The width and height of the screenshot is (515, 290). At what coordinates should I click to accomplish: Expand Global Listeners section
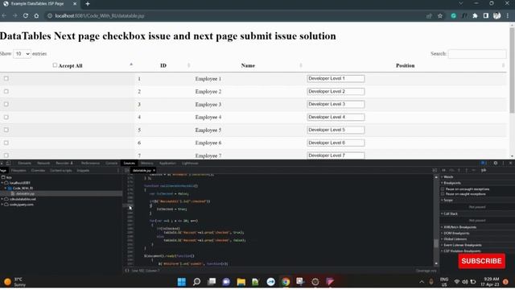pyautogui.click(x=454, y=239)
